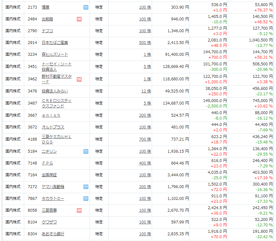
Task: Select the acquisition price 91,400.00 円
Action: (x=177, y=55)
